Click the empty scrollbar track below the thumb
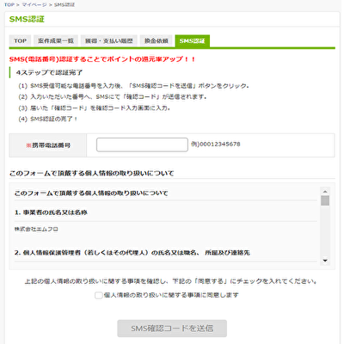This screenshot has height=344, width=344. click(x=325, y=231)
